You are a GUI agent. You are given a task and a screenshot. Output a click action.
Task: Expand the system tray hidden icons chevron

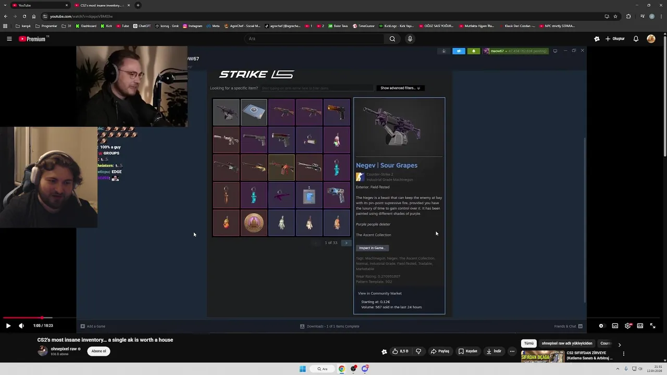tap(618, 369)
